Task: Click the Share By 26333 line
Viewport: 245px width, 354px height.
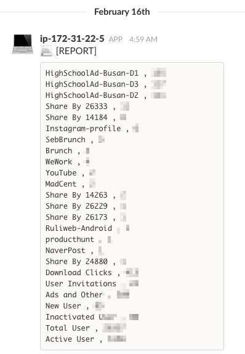Action: 87,107
